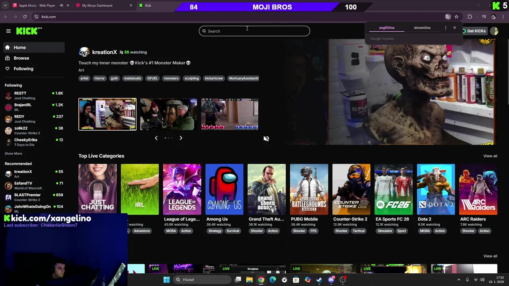This screenshot has height=286, width=509.
Task: Select the third featured stream thumbnail
Action: coord(230,114)
